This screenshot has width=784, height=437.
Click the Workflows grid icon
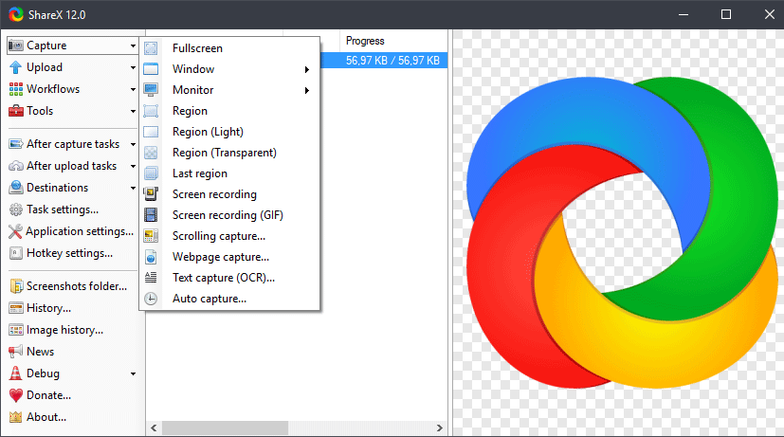click(x=16, y=89)
